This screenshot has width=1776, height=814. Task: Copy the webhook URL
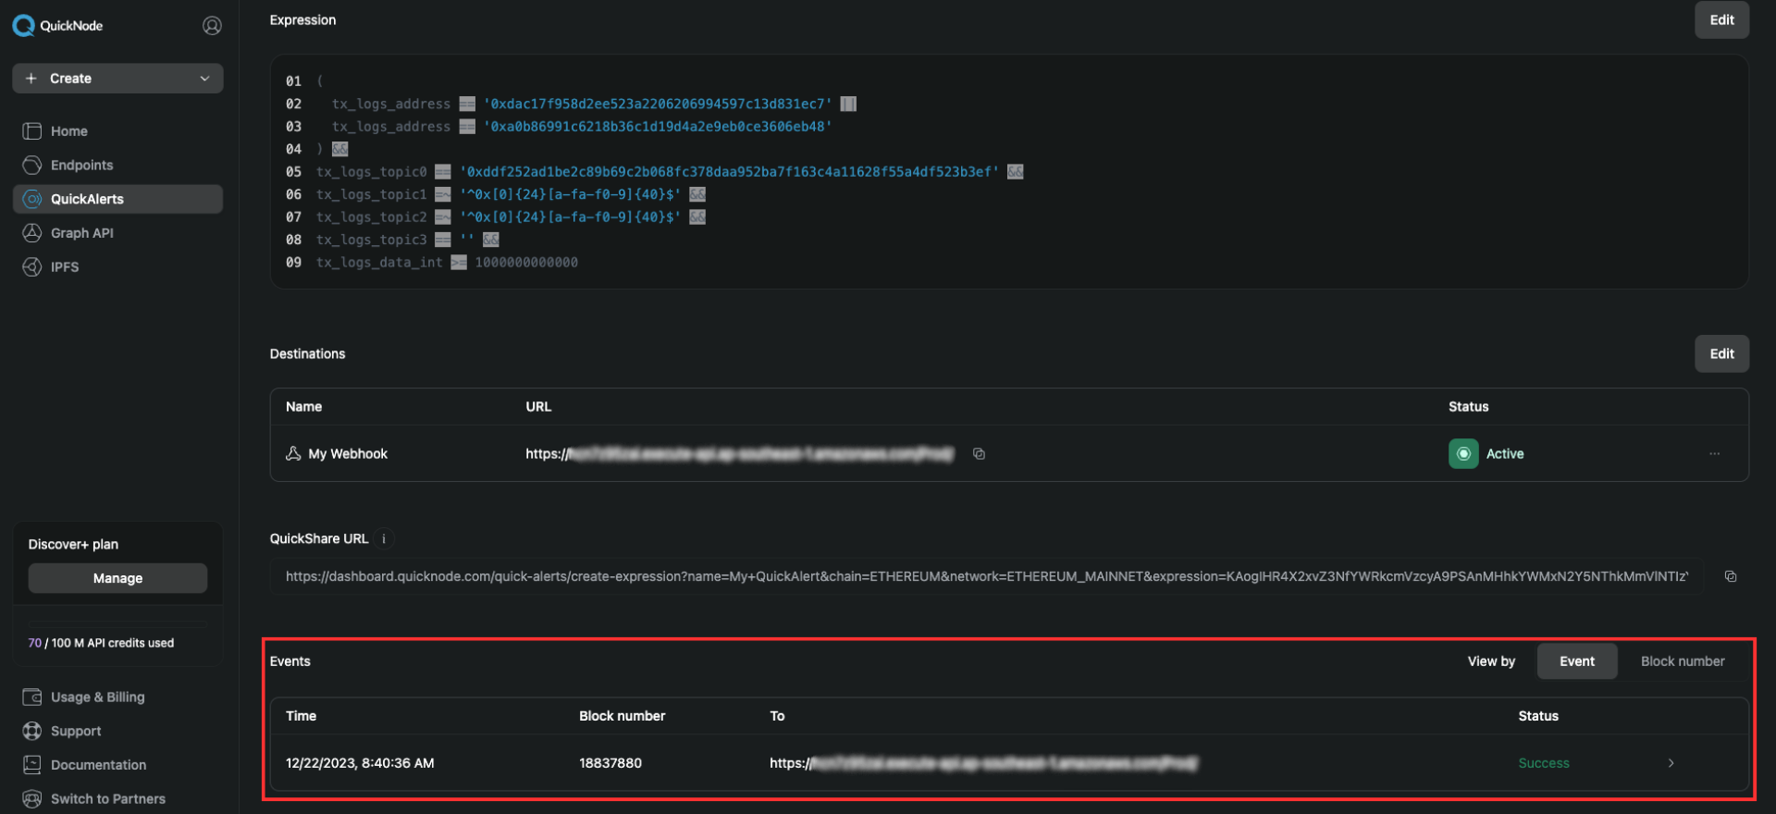pos(979,453)
